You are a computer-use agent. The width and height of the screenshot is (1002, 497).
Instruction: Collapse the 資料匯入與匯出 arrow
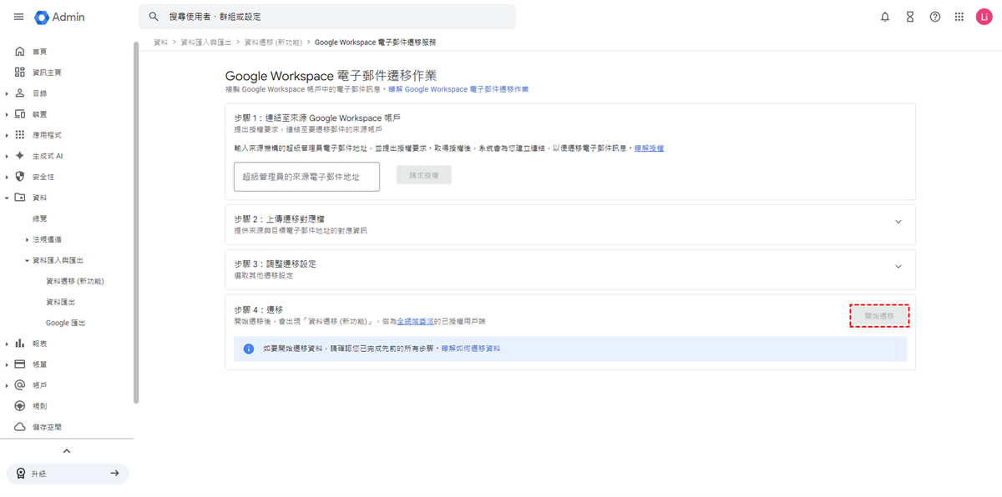(x=27, y=260)
